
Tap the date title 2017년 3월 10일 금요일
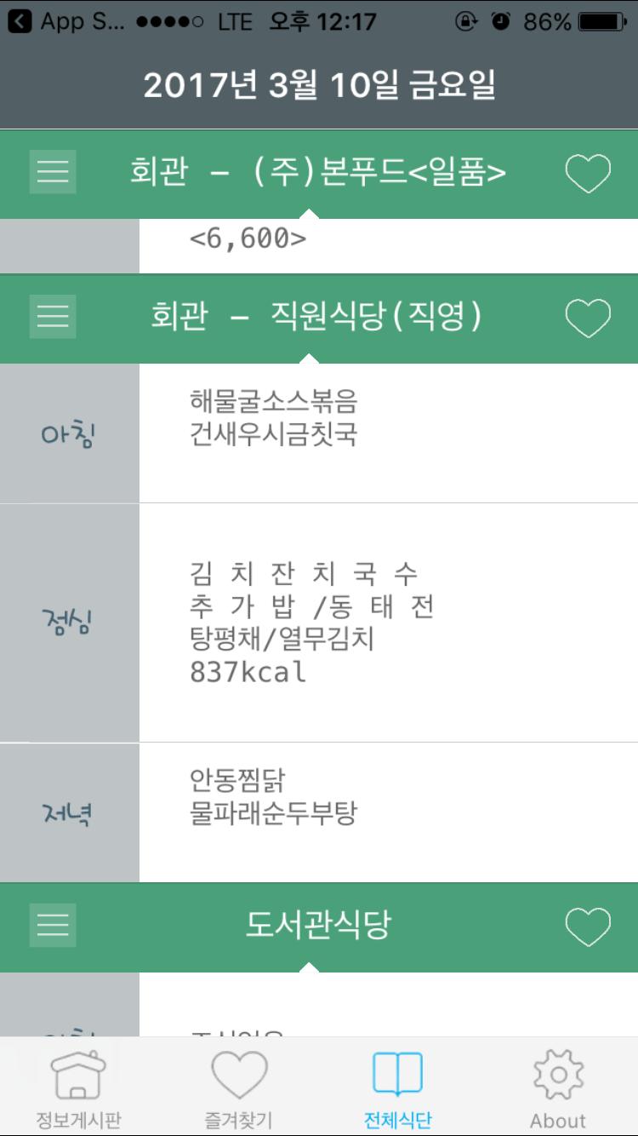[319, 85]
